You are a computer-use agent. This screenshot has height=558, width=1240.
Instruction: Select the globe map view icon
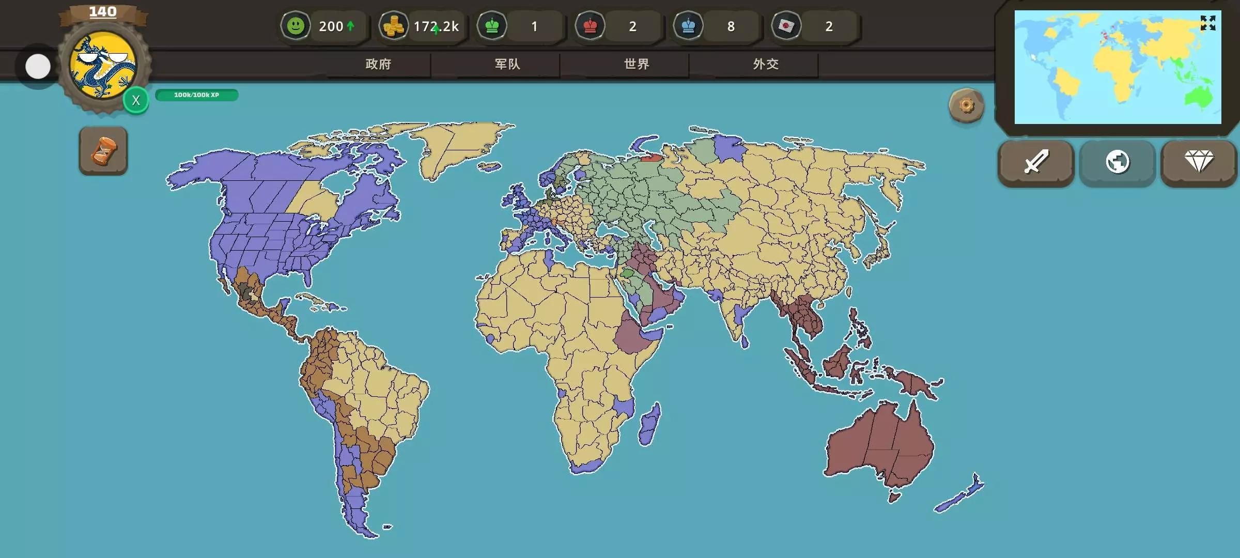(1118, 162)
